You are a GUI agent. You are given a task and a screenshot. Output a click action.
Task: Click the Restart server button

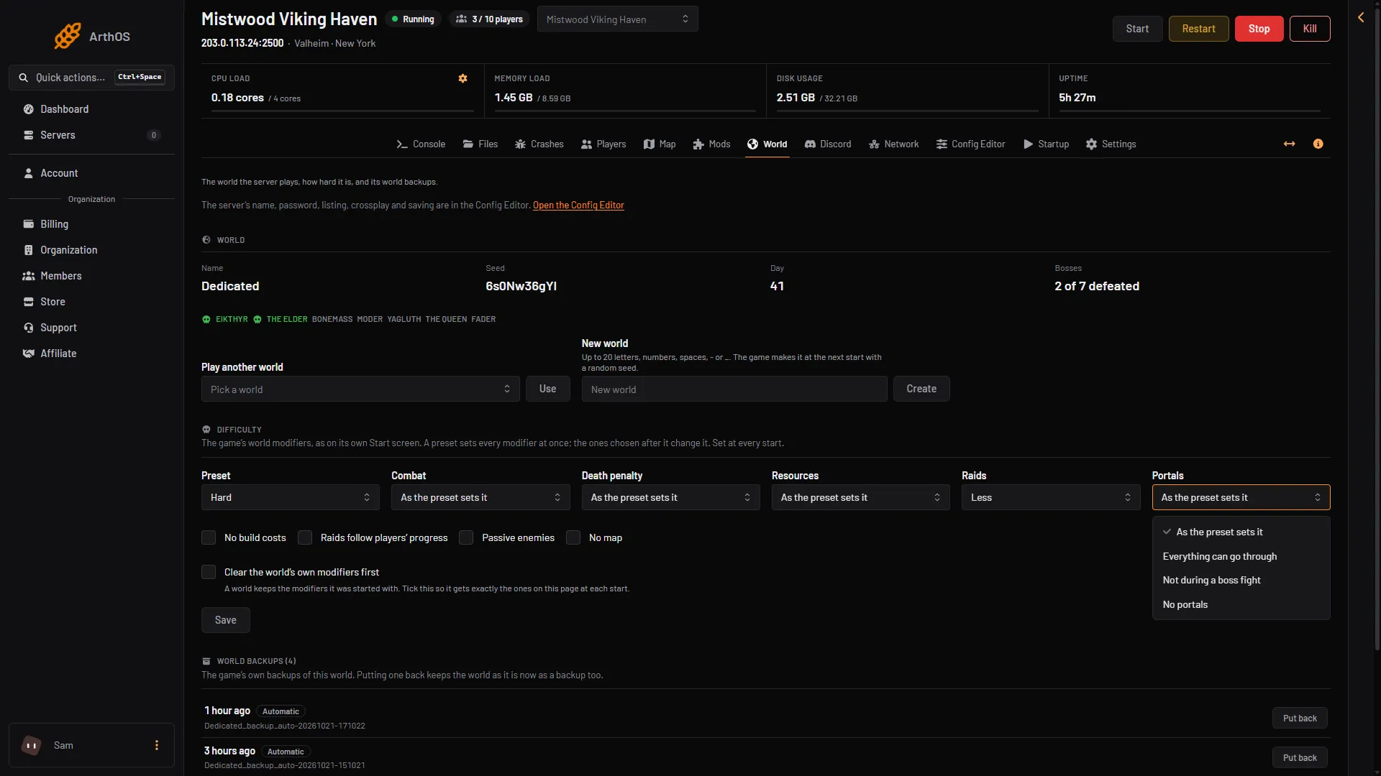coord(1198,29)
